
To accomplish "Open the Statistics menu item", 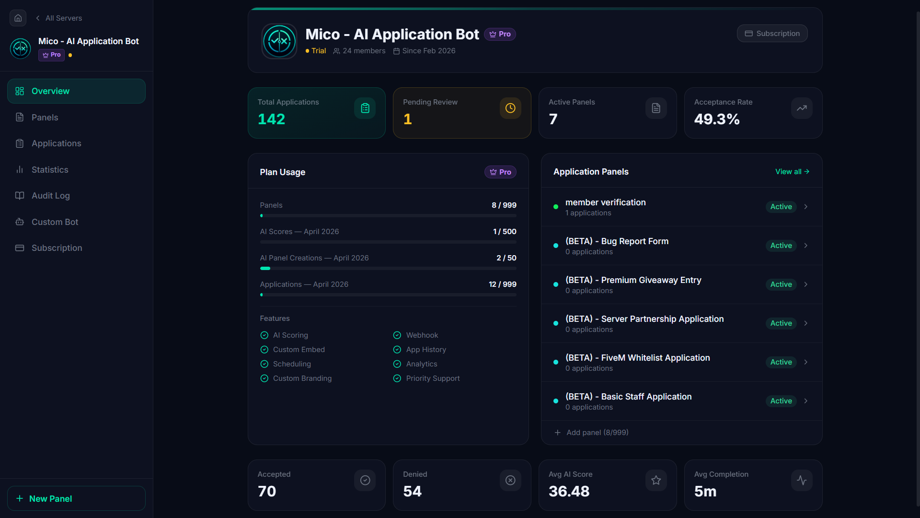I will coord(76,170).
